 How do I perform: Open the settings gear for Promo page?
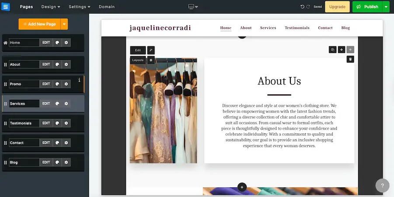tap(66, 84)
